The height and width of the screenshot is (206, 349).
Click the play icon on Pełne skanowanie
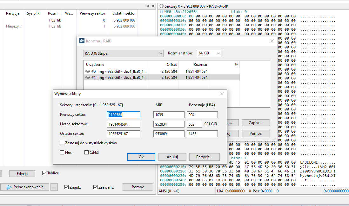[9, 187]
